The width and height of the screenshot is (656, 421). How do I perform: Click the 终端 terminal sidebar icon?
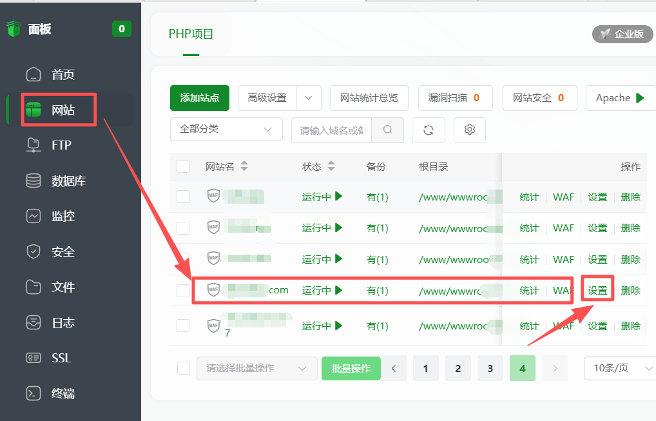tap(33, 393)
